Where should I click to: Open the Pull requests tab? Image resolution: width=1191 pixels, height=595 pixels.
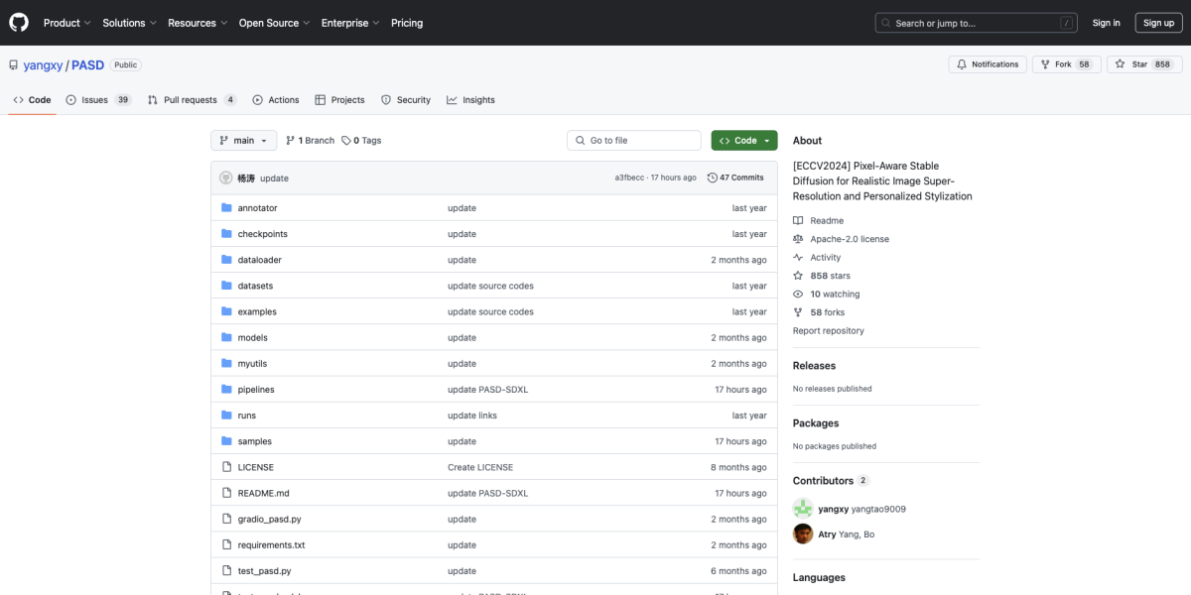[x=192, y=100]
